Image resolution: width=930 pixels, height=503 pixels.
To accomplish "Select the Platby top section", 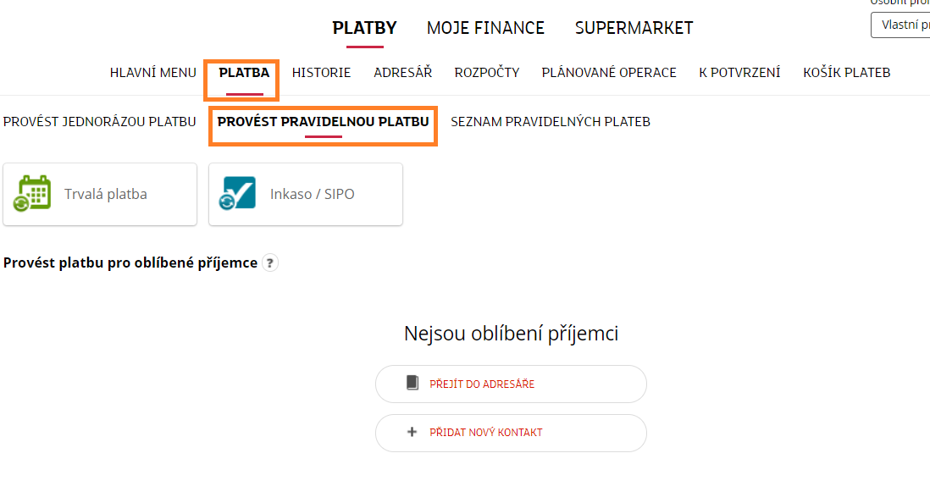I will click(x=364, y=28).
